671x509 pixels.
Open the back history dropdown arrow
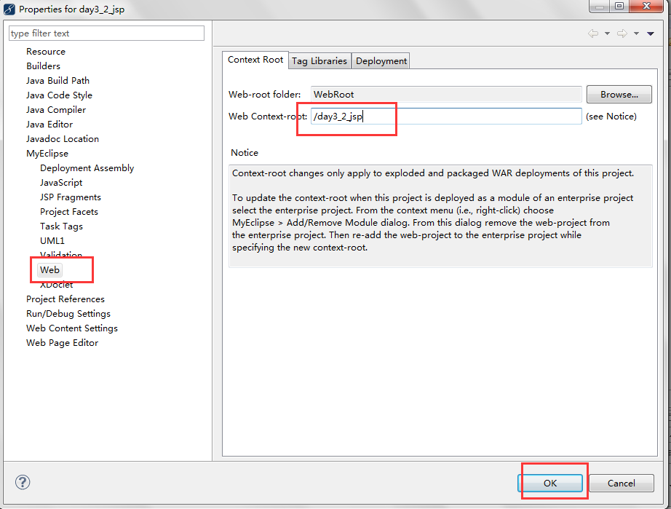(x=607, y=33)
